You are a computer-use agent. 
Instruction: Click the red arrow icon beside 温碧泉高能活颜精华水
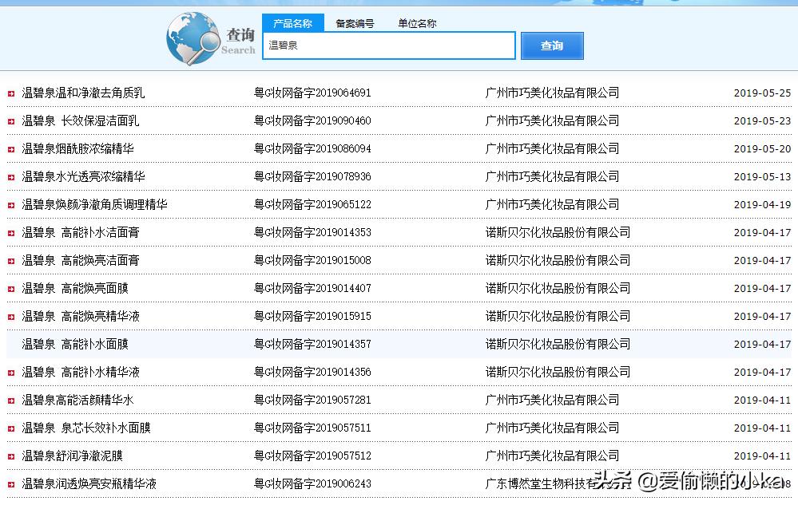[x=11, y=400]
